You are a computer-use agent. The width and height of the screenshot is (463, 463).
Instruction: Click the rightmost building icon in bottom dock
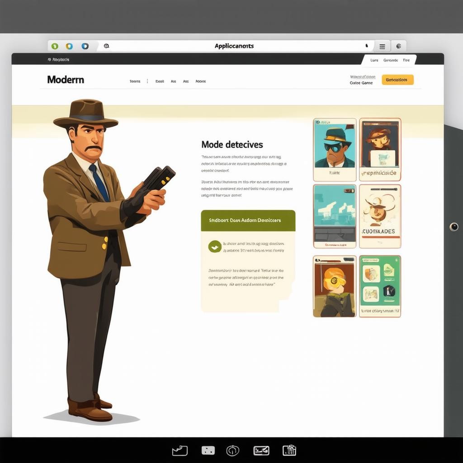coord(289,450)
